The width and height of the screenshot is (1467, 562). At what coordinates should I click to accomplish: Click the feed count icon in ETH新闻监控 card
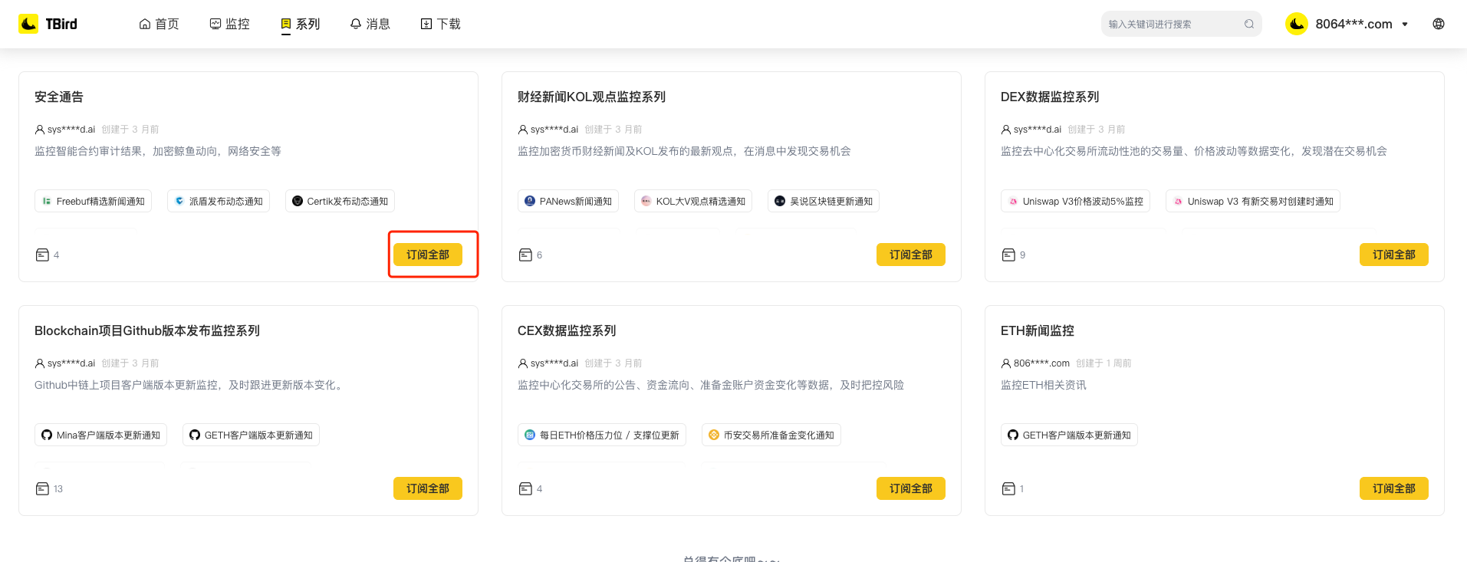click(1009, 488)
